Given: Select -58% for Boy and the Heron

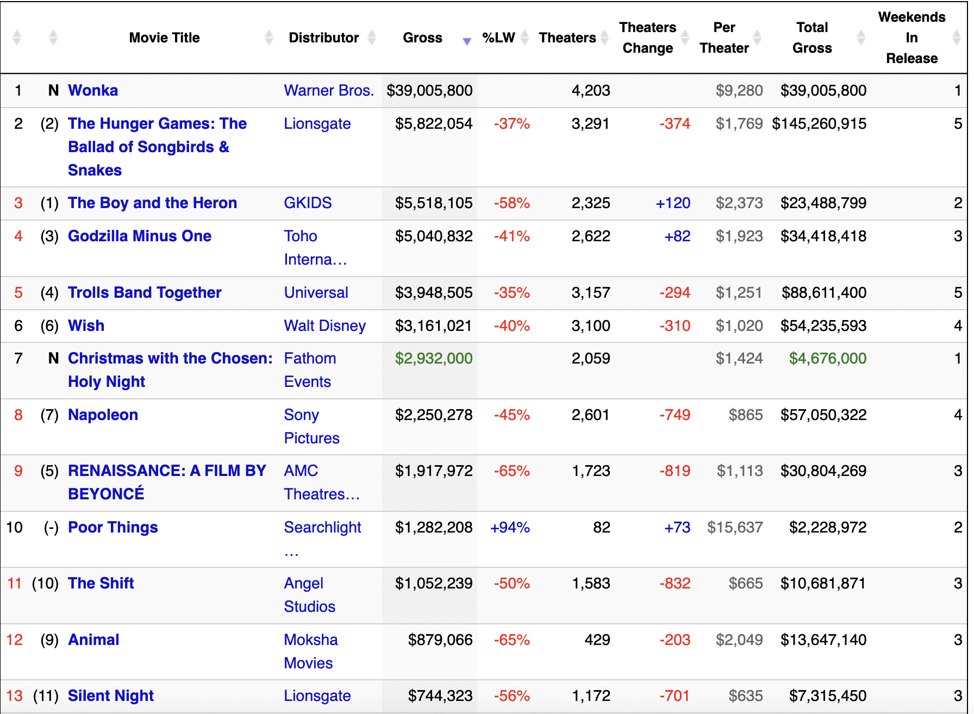Looking at the screenshot, I should click(x=511, y=203).
